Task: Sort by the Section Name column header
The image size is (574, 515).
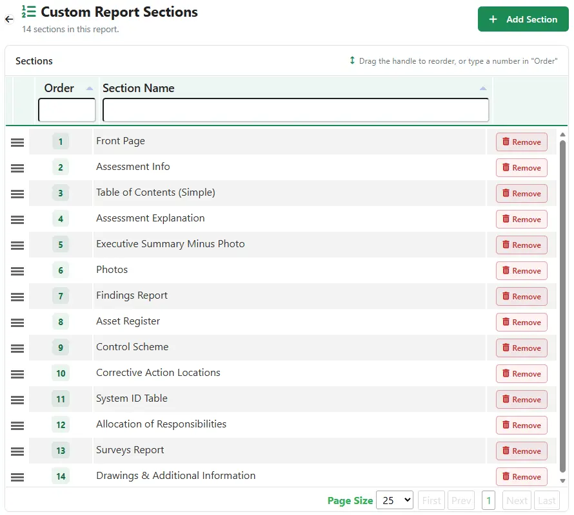Action: coord(139,88)
